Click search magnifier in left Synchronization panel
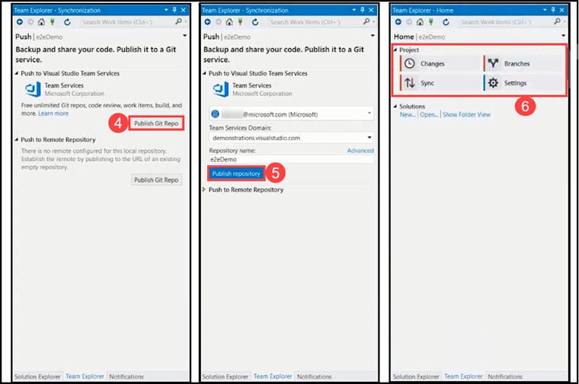The width and height of the screenshot is (579, 384). point(178,22)
